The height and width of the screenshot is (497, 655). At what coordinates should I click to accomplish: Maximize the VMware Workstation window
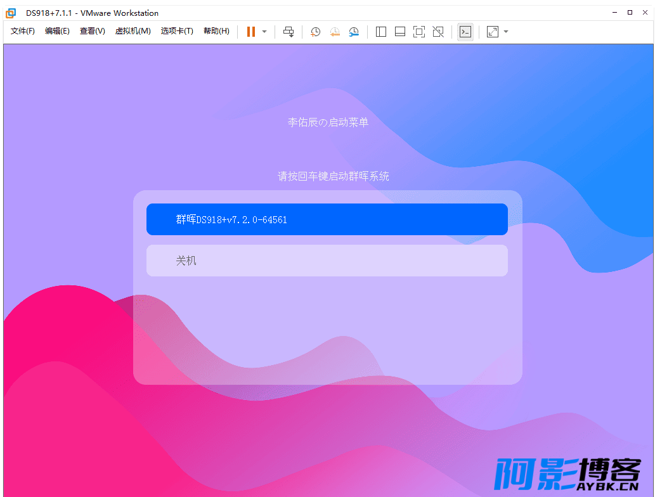point(630,13)
